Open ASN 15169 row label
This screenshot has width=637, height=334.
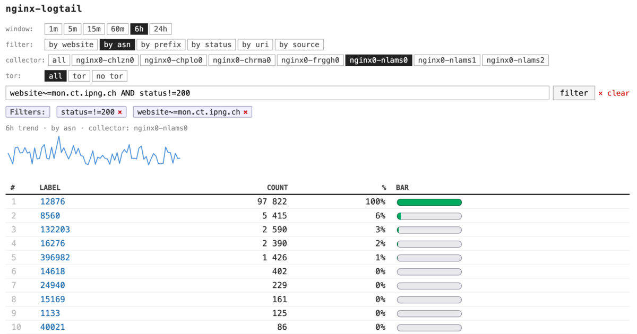click(x=53, y=299)
